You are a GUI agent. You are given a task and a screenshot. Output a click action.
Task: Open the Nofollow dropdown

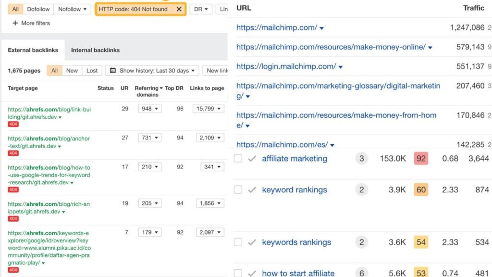[x=72, y=9]
